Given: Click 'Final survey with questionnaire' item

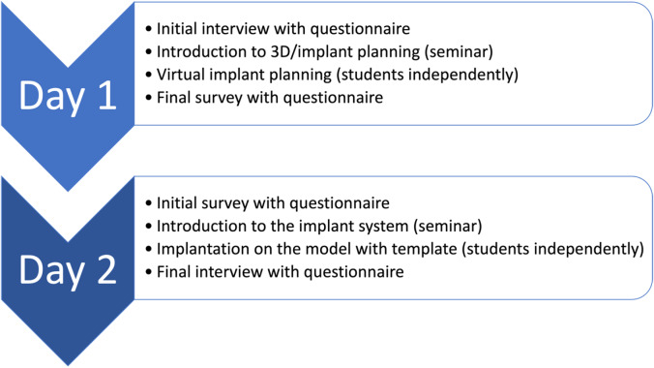Looking at the screenshot, I should 264,98.
